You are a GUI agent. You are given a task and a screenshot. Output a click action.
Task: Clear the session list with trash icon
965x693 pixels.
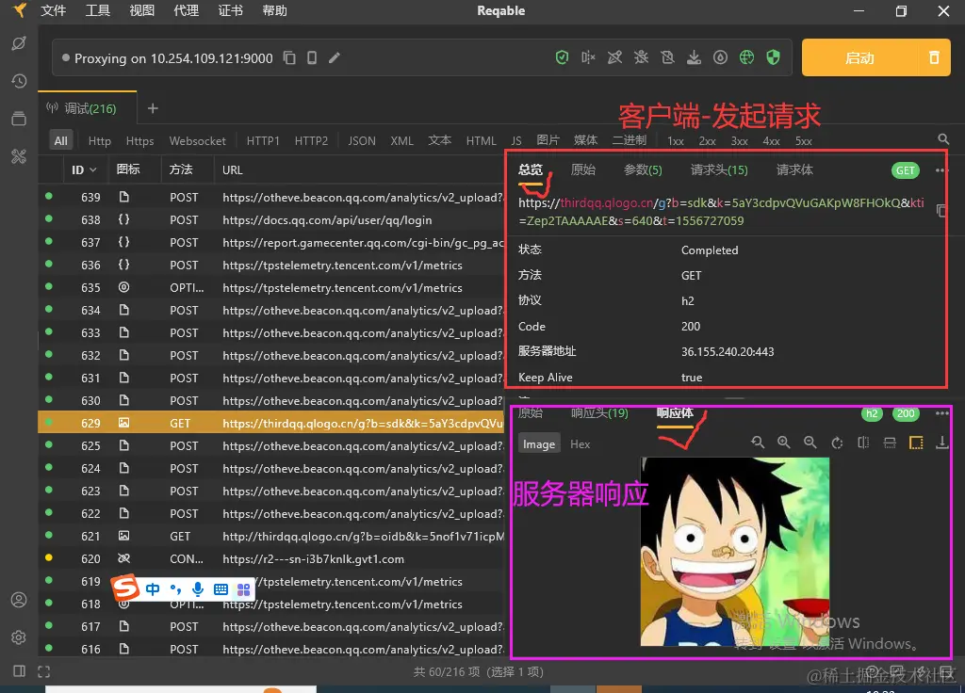tap(934, 57)
